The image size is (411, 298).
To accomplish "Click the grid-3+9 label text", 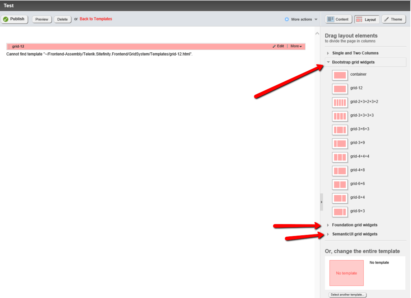I will (x=357, y=143).
